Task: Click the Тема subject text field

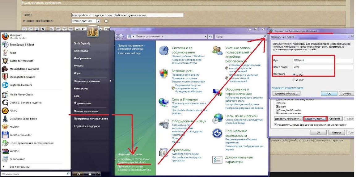Action: pyautogui.click(x=127, y=15)
